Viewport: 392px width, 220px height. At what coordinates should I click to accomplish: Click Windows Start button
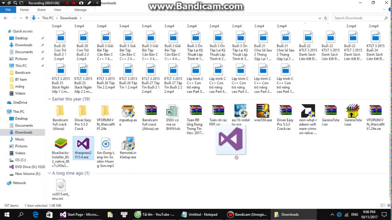(x=7, y=215)
